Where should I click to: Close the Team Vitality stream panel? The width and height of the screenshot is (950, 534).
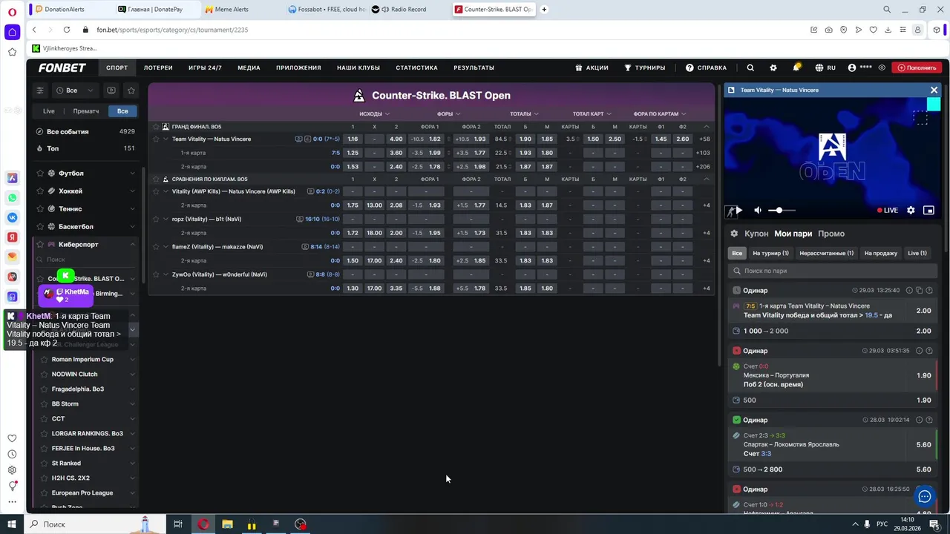pos(934,90)
